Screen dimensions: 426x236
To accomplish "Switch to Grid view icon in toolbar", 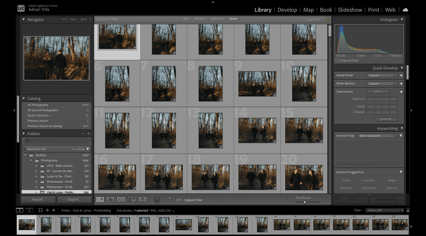I will coord(100,199).
